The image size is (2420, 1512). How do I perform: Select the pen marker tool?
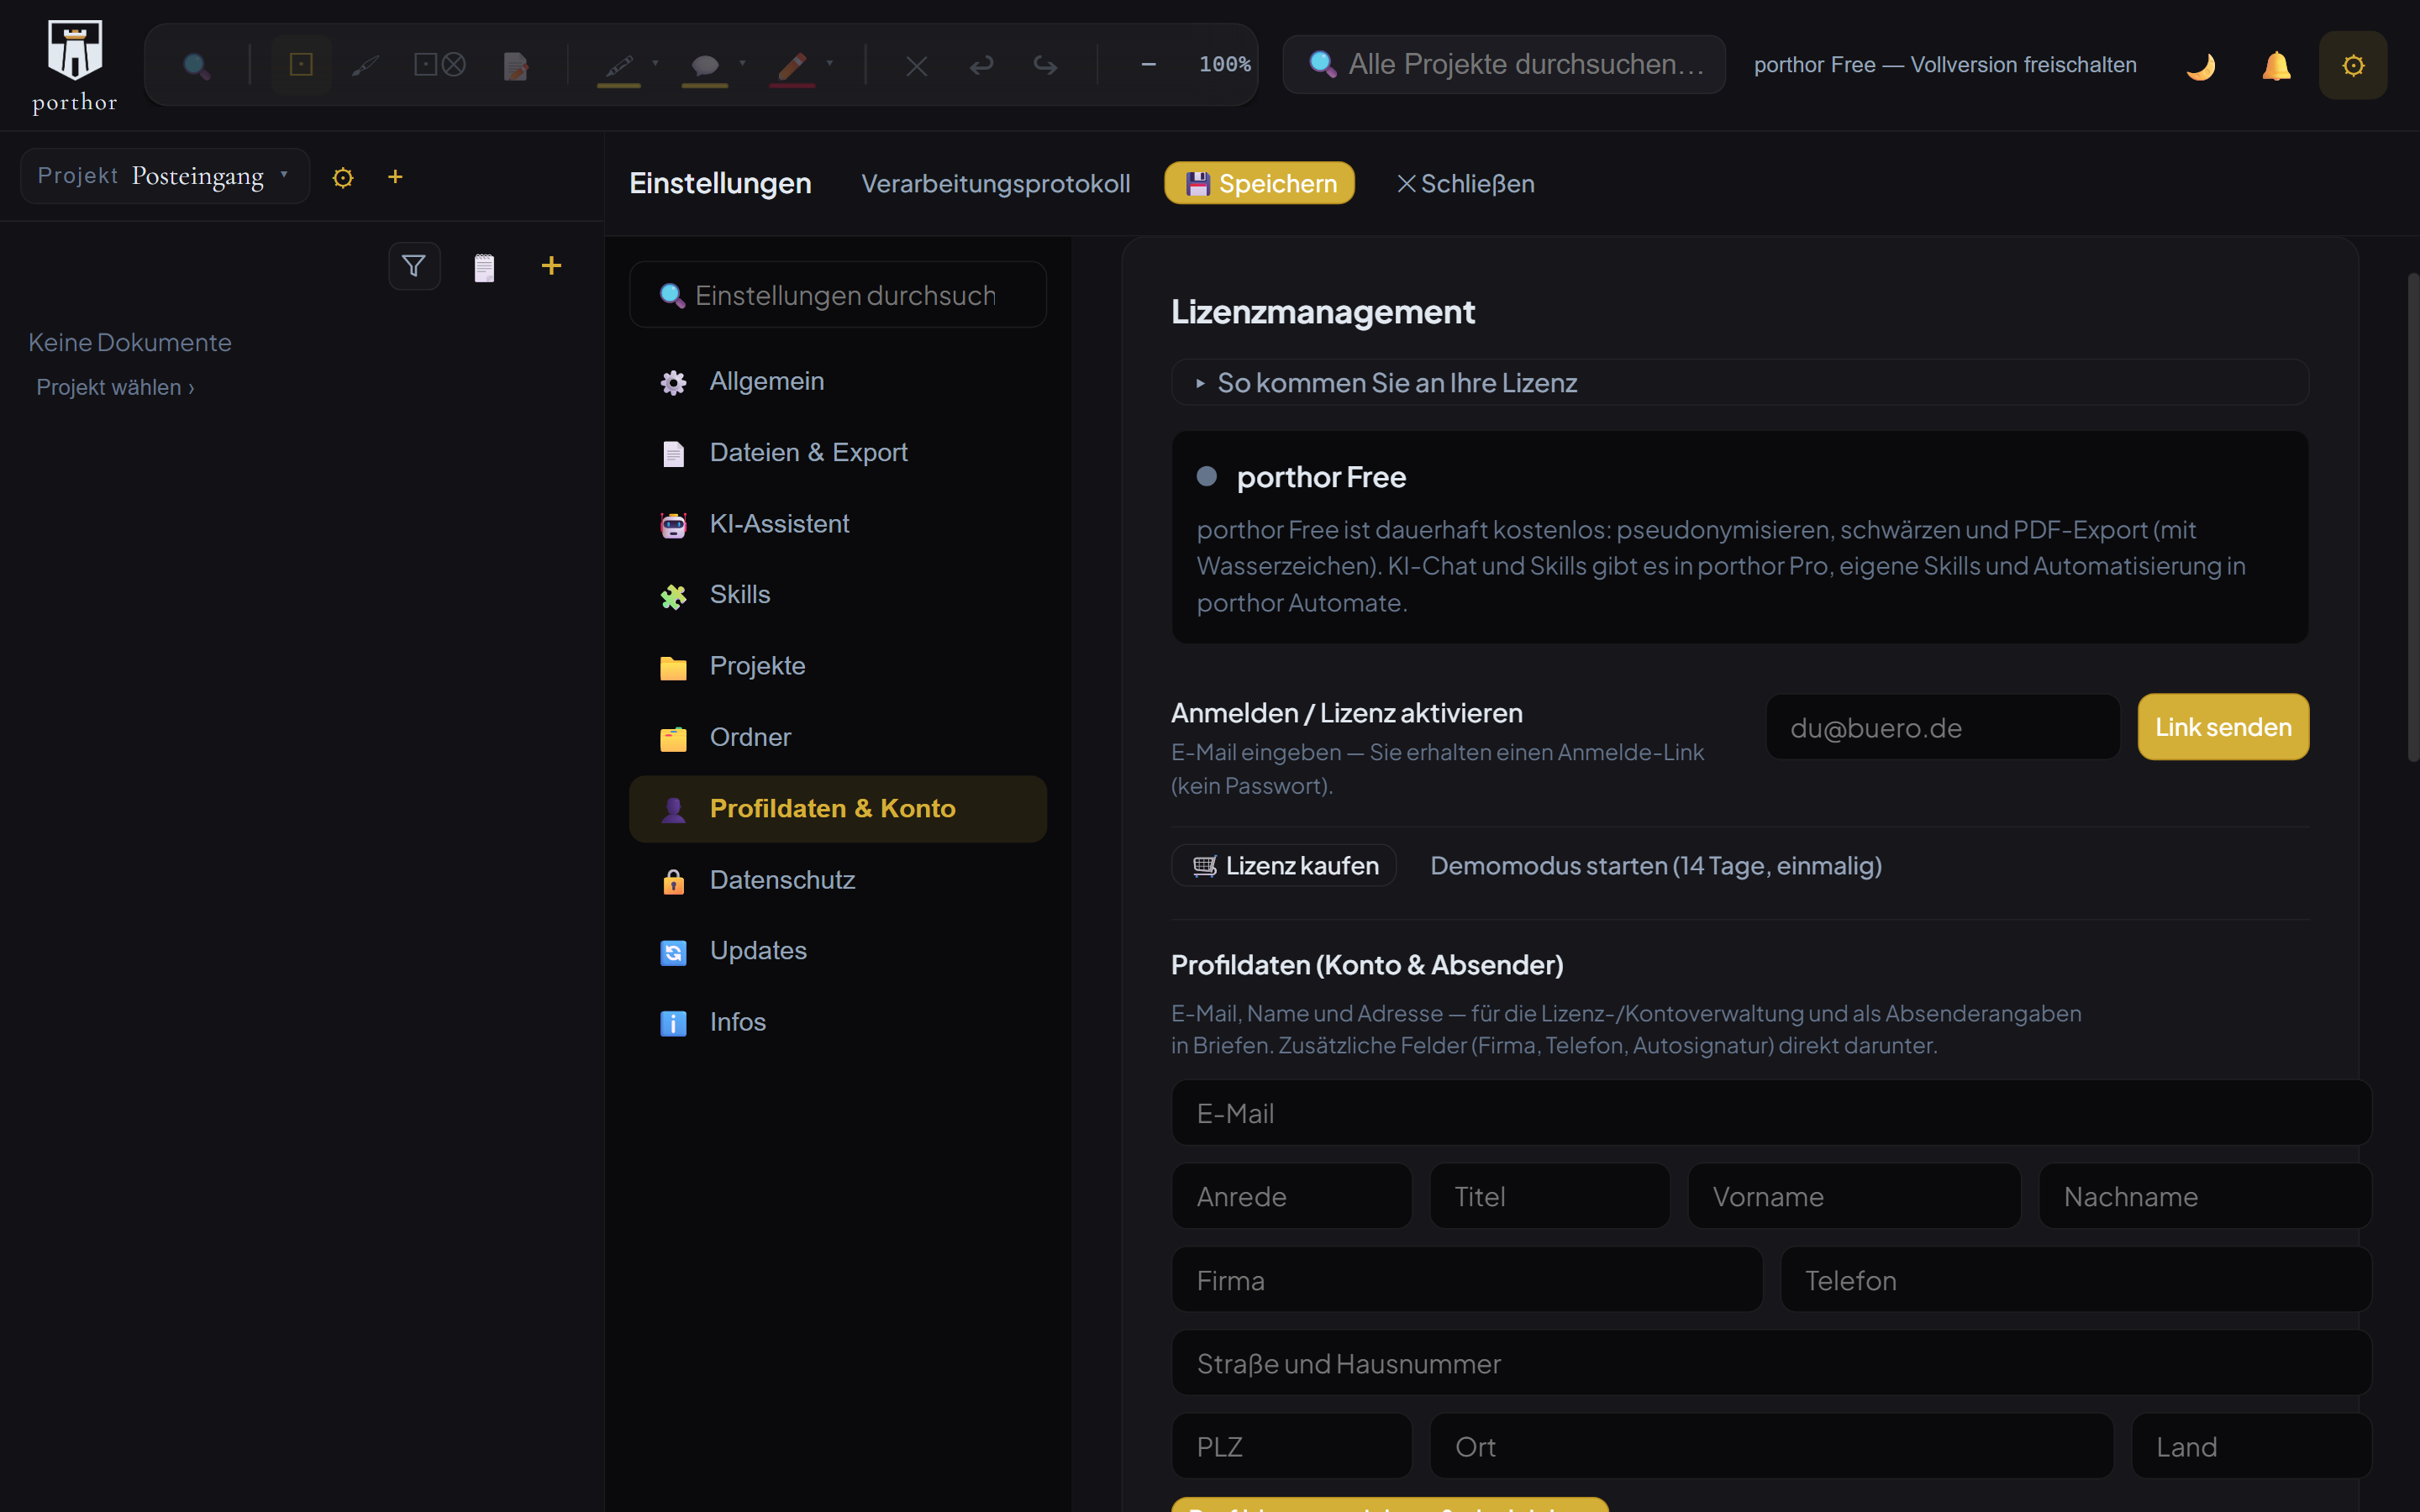point(619,66)
